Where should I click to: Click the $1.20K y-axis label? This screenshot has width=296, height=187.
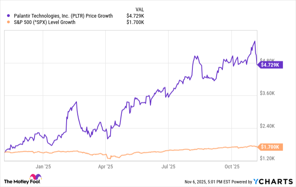point(267,158)
